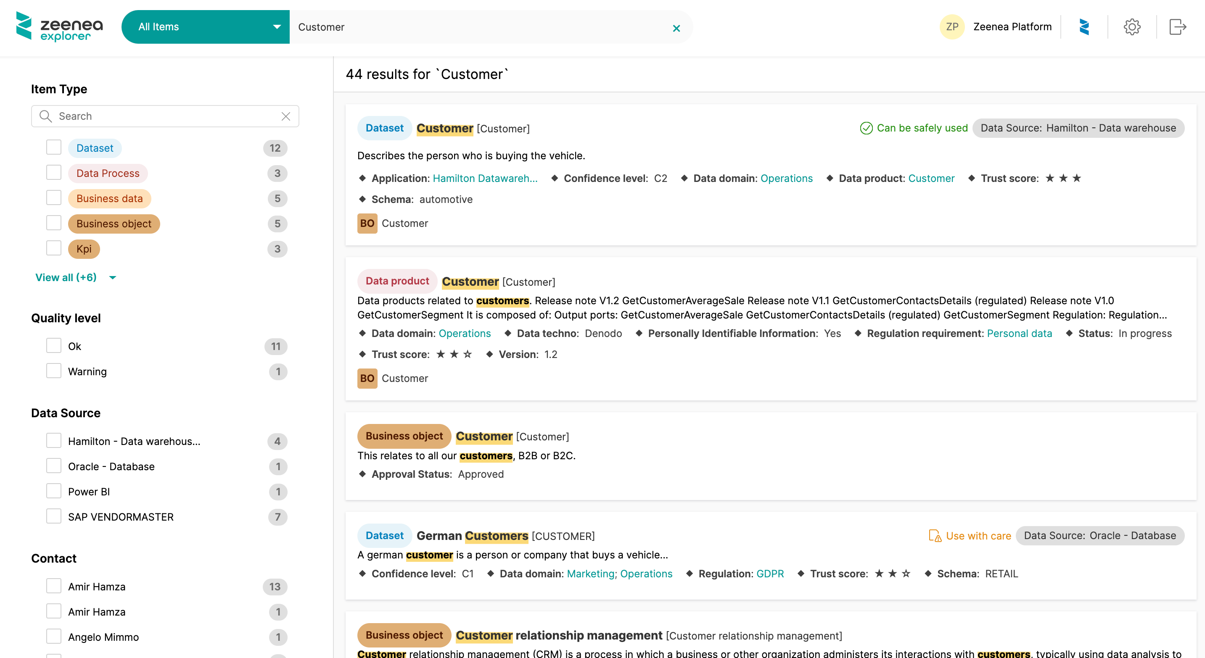Check the Power BI data source
The height and width of the screenshot is (658, 1205).
pyautogui.click(x=54, y=491)
